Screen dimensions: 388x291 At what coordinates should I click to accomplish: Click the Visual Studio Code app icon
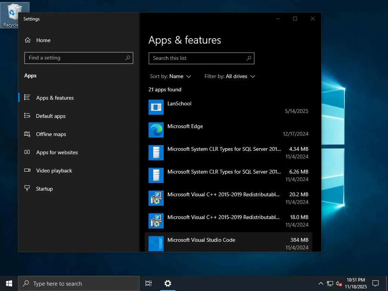point(156,244)
